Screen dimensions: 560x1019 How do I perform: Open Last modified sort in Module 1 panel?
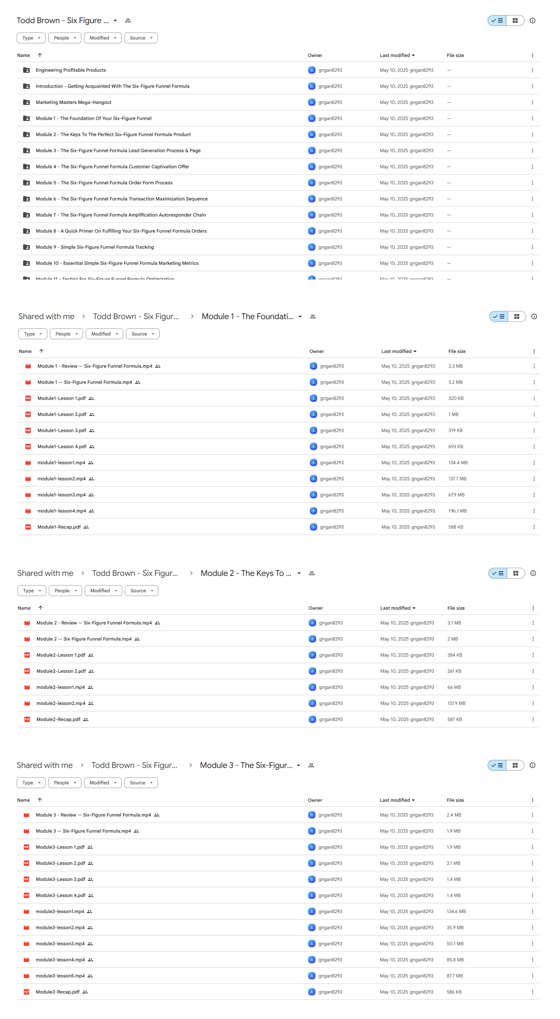[x=399, y=351]
